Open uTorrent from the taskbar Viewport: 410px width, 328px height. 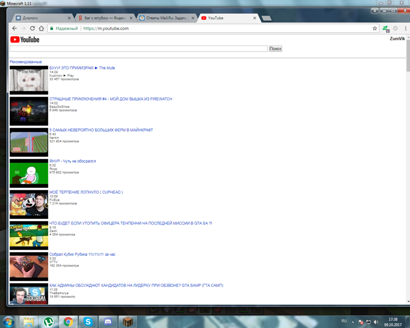(x=48, y=321)
